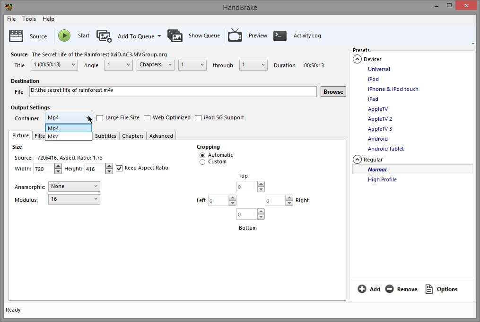This screenshot has width=480, height=322.
Task: Click the Height value field
Action: coord(95,169)
